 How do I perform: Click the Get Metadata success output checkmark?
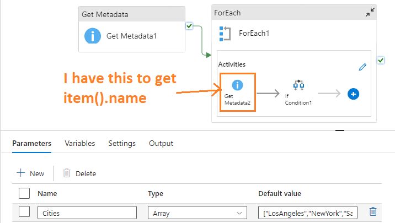click(x=189, y=26)
